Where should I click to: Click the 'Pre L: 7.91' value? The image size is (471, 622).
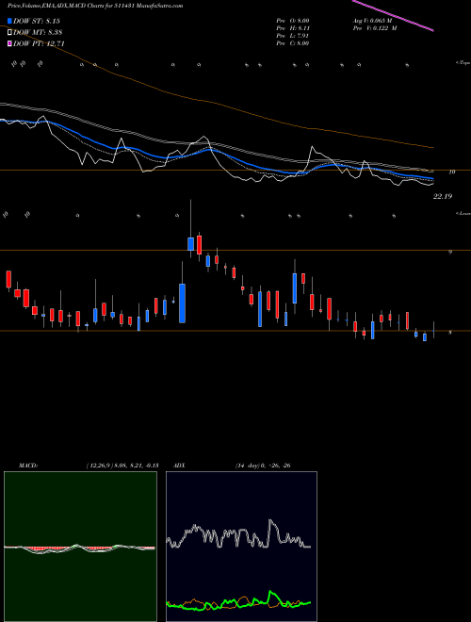pos(293,35)
